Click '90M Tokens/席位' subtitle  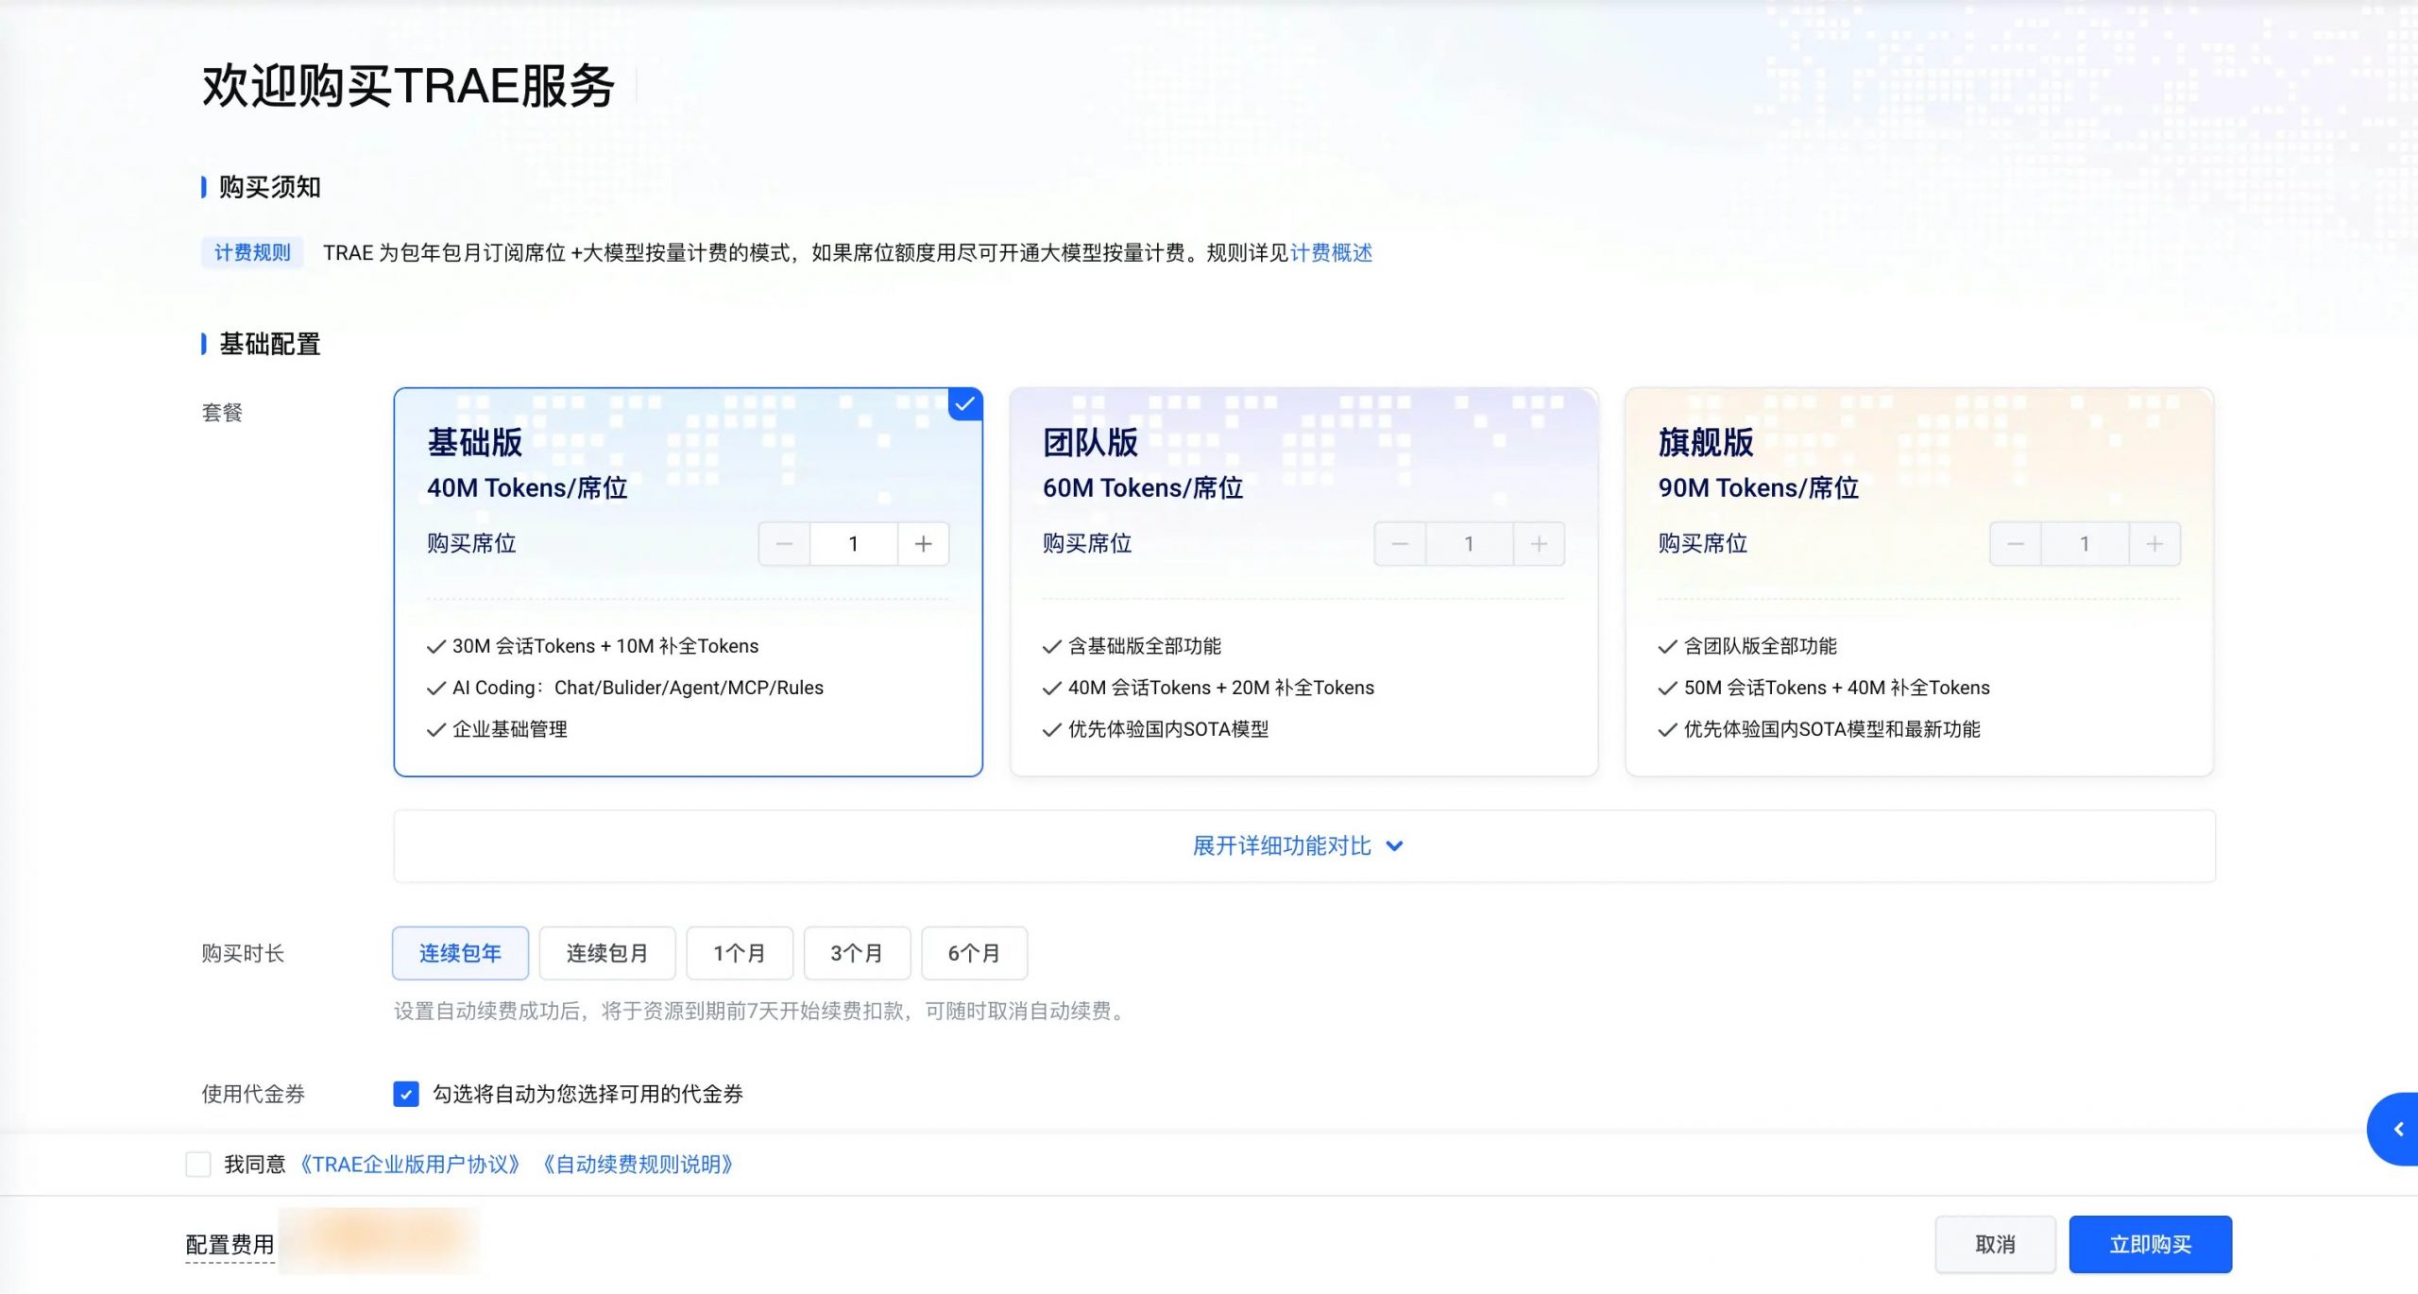click(x=1759, y=488)
